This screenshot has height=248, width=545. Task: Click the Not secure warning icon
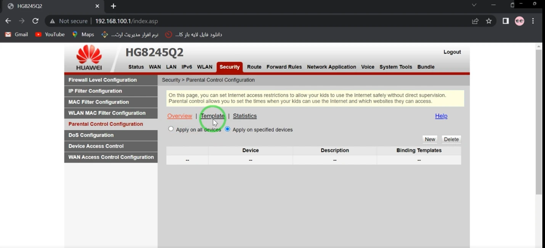click(x=52, y=21)
